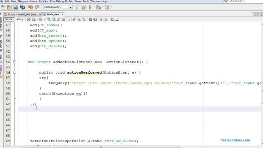Click the greyed Redo icon
The width and height of the screenshot is (263, 148).
[37, 7]
